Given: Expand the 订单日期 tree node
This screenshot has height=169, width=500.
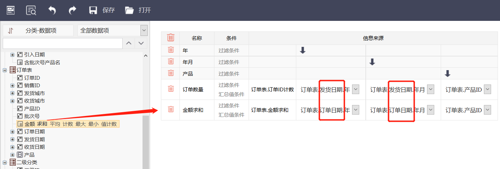Looking at the screenshot, I should point(12,132).
